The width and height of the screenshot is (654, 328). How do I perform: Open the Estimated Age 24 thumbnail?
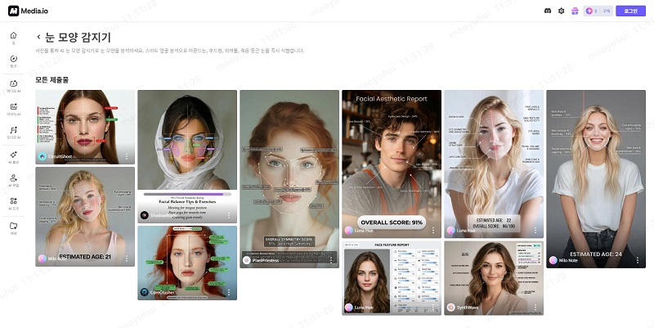595,178
